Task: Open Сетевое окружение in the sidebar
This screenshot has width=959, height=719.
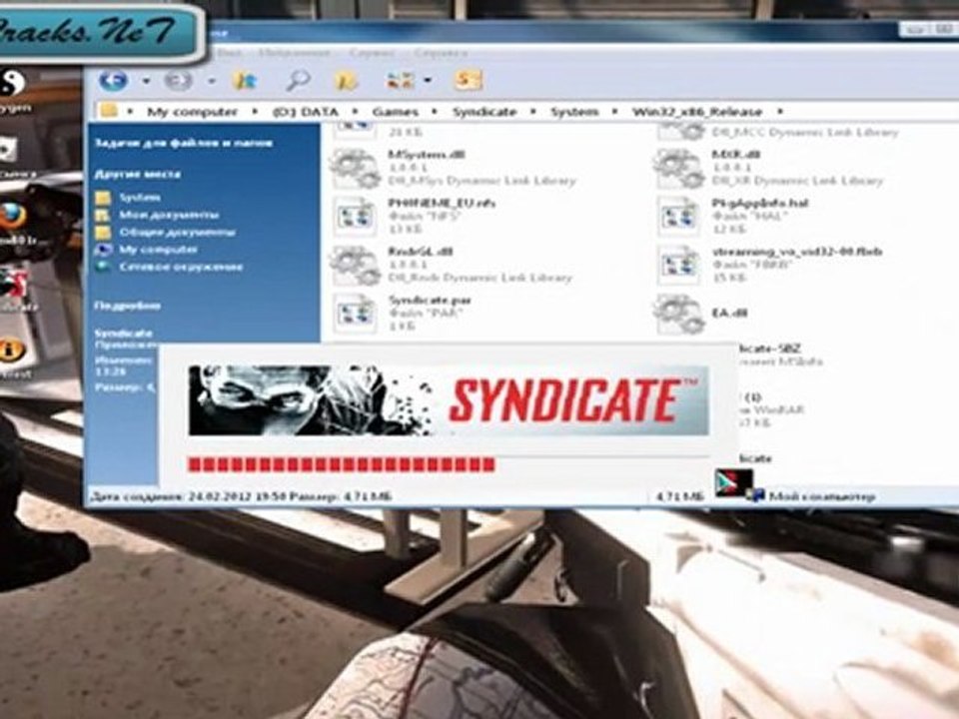Action: click(x=181, y=267)
